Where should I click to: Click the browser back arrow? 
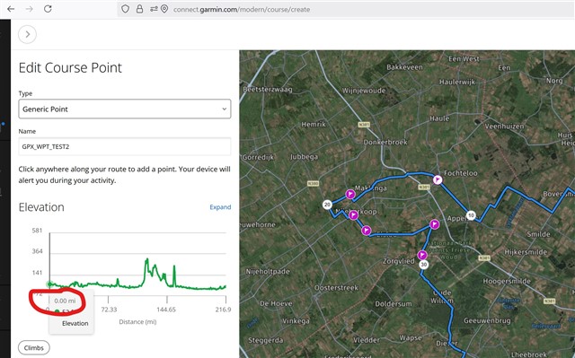click(x=11, y=9)
